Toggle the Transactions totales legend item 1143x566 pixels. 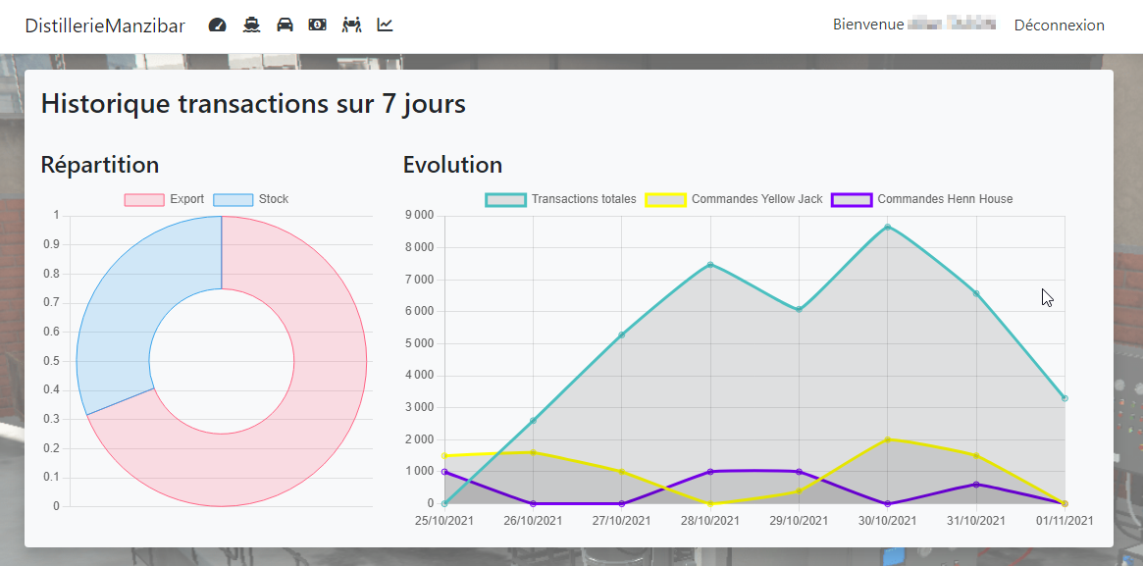coord(561,199)
